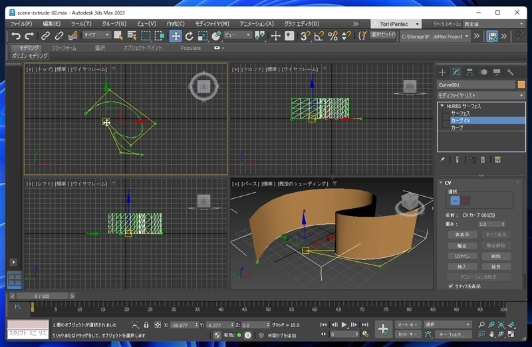
Task: Click the 重み spinner arrows
Action: point(503,224)
